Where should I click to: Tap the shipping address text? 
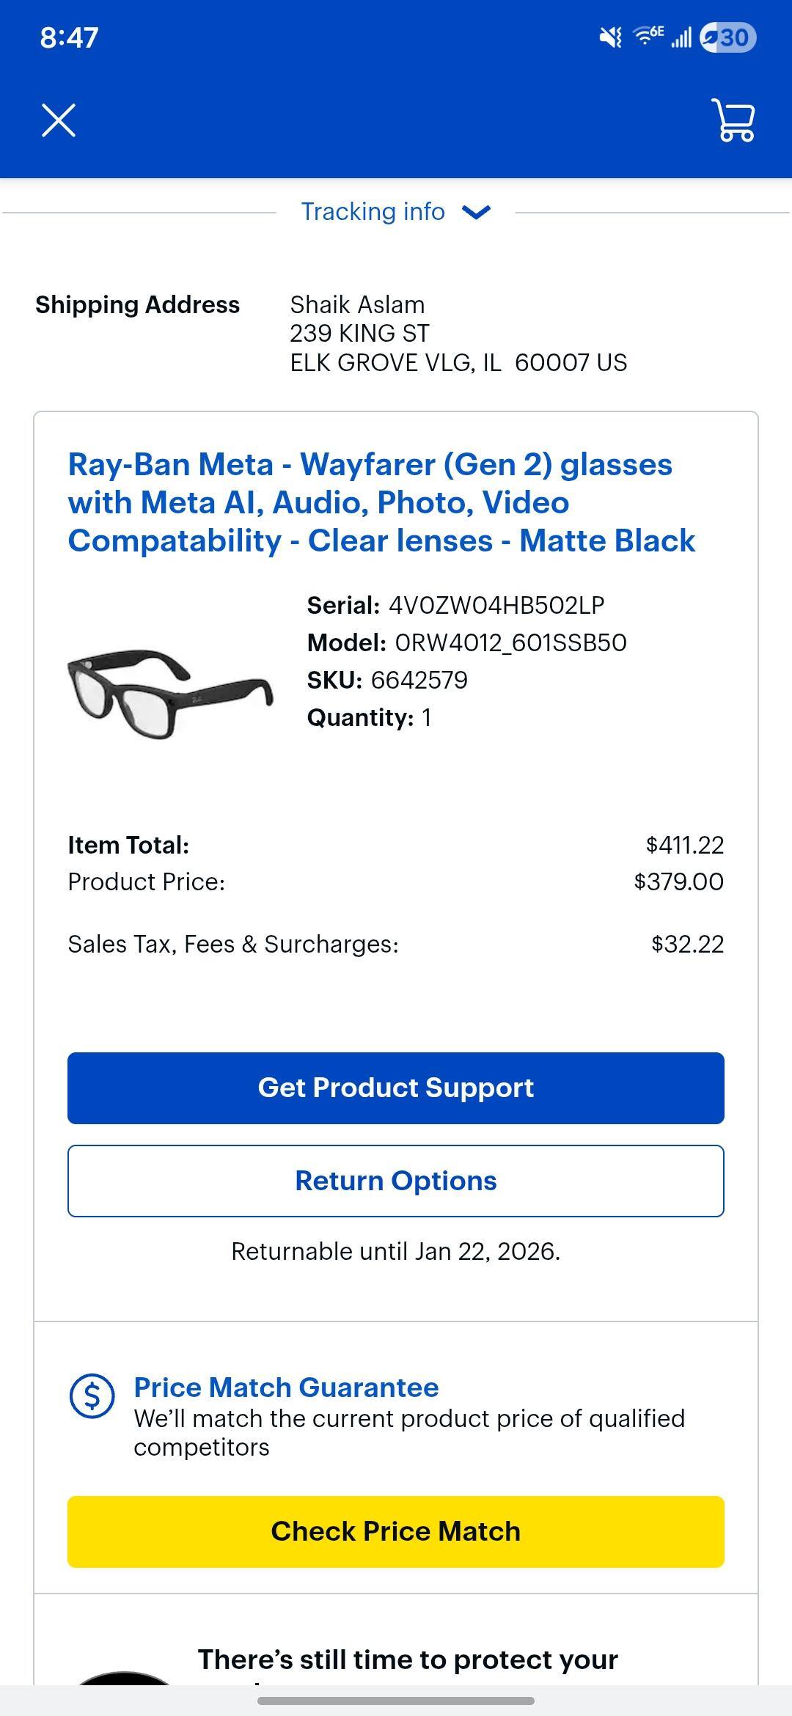coord(458,334)
